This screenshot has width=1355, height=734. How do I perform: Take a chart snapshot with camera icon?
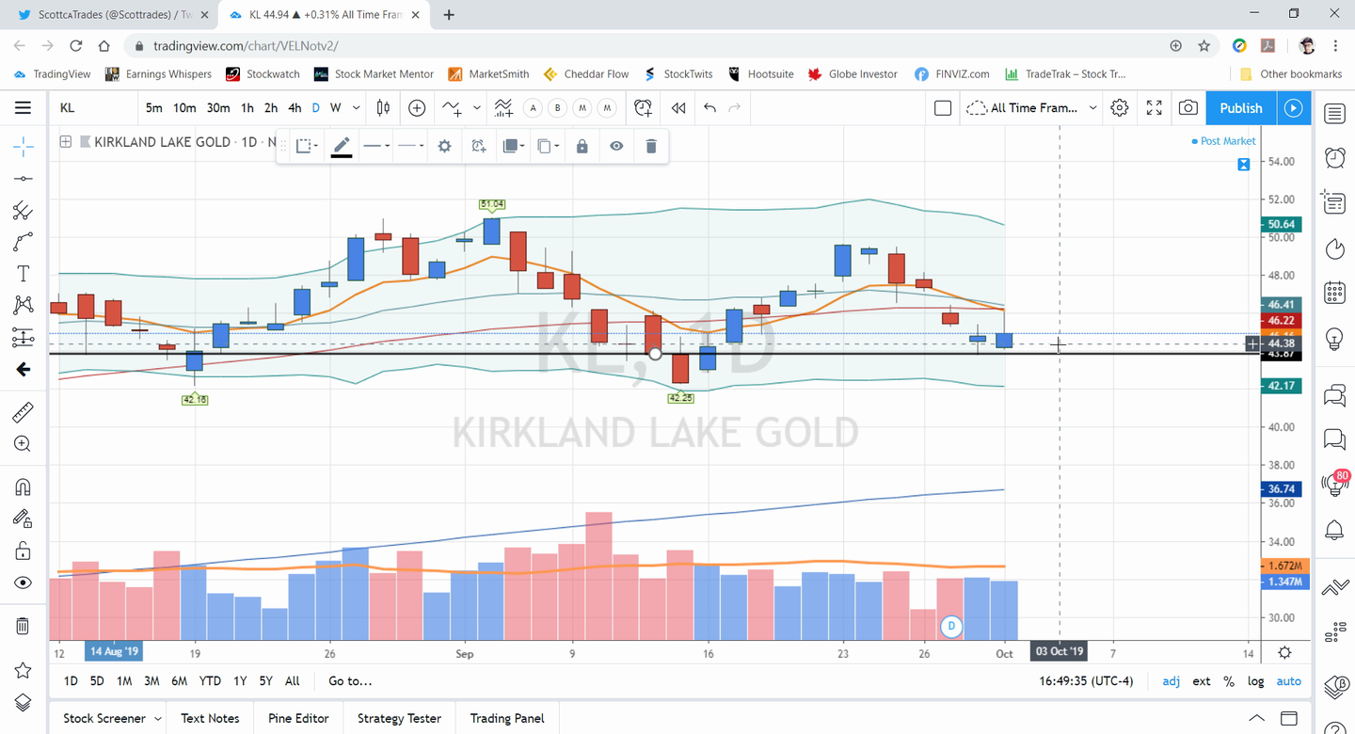click(x=1188, y=108)
